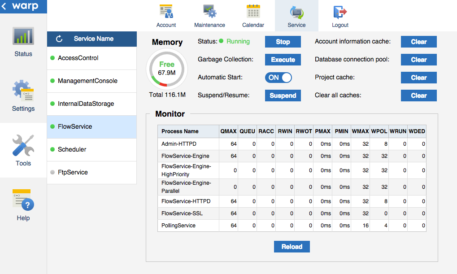This screenshot has height=274, width=457.
Task: Open the Maintenance icon in top bar
Action: pyautogui.click(x=209, y=11)
